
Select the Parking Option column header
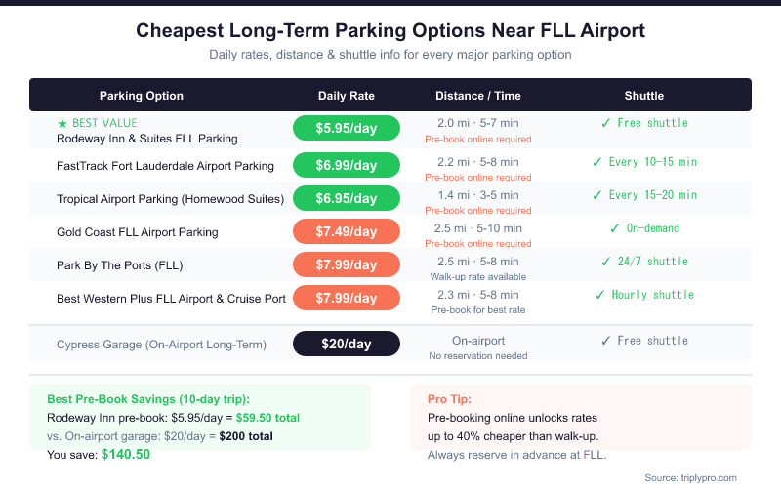click(142, 96)
